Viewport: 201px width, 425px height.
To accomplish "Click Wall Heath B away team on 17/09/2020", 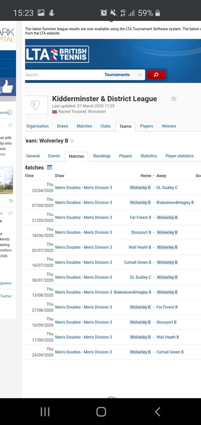I will click(x=168, y=337).
